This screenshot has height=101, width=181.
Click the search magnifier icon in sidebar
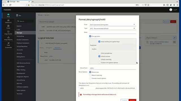point(18,21)
